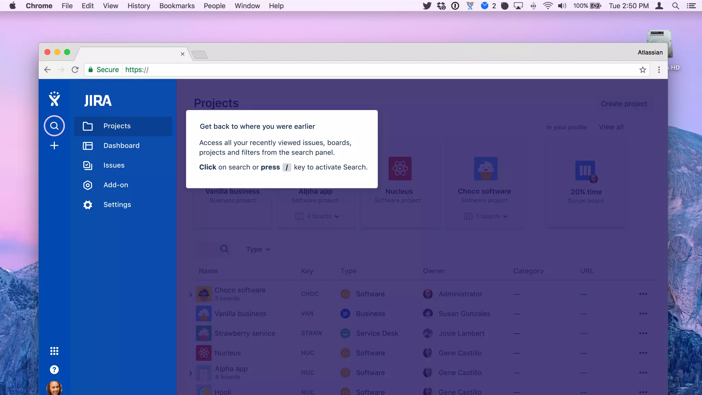Expand the Alpha app row chevron
702x395 pixels.
[x=191, y=373]
